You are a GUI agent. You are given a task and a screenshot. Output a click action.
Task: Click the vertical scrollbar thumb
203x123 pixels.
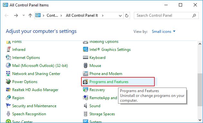[200, 90]
